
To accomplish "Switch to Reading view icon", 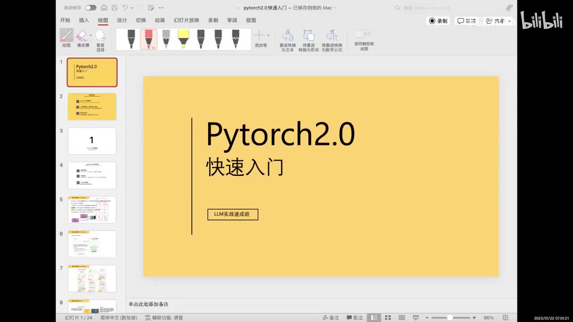I will point(402,318).
